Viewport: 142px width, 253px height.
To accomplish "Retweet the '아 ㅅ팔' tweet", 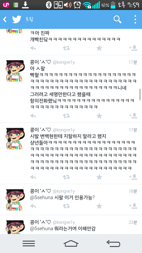I will (66, 116).
